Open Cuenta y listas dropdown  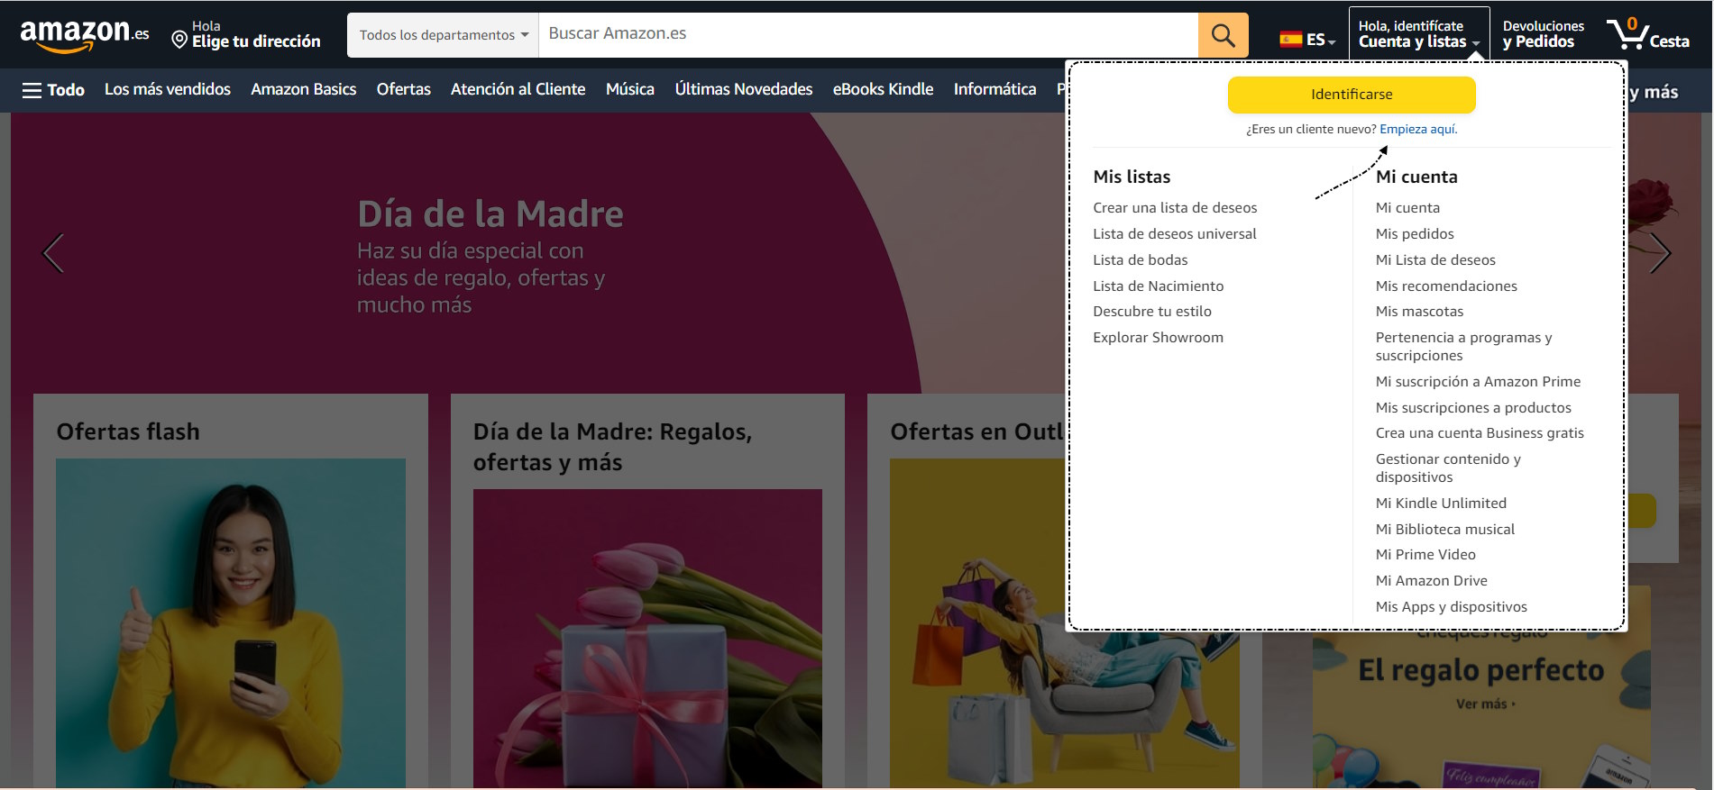coord(1418,34)
